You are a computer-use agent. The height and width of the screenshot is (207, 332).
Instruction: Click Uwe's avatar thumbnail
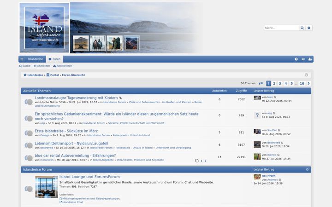[257, 98]
